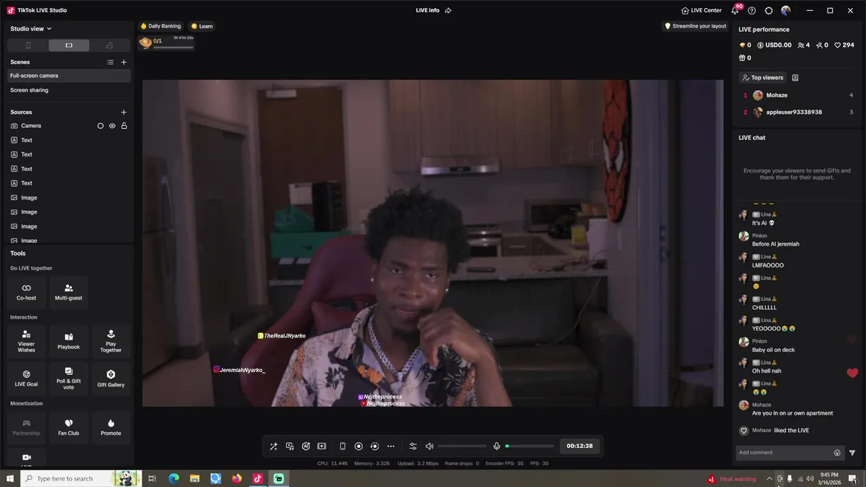Viewport: 866px width, 487px height.
Task: Toggle Camera source visibility eye
Action: (x=112, y=126)
